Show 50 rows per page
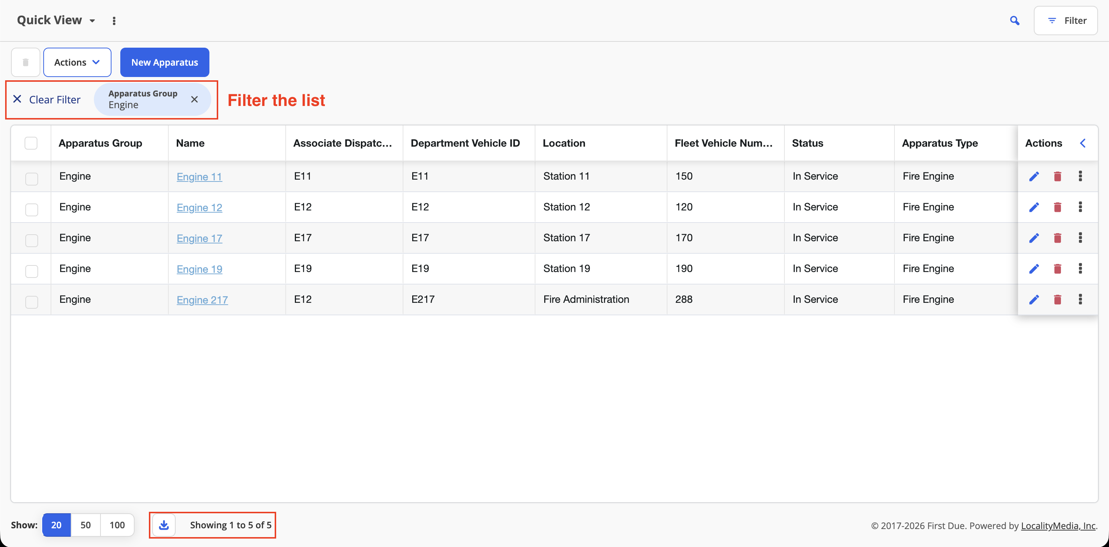This screenshot has width=1109, height=547. point(86,525)
